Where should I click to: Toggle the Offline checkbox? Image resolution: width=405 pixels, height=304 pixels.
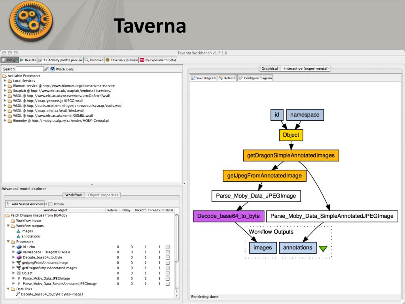click(x=50, y=204)
